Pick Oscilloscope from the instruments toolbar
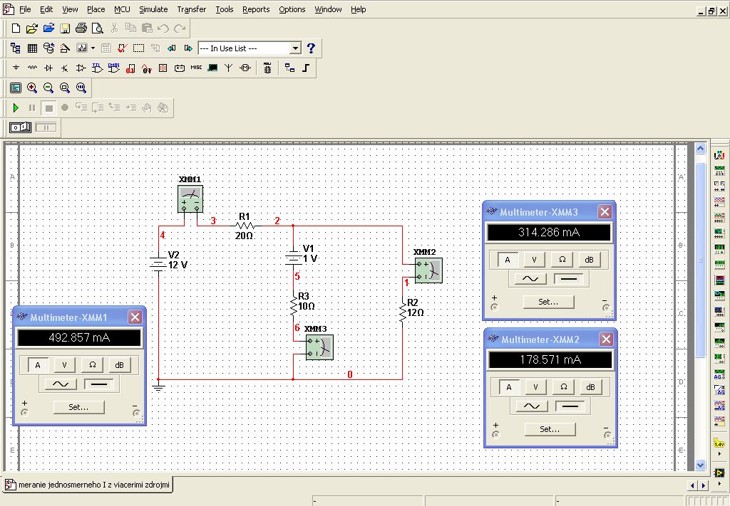 [719, 201]
